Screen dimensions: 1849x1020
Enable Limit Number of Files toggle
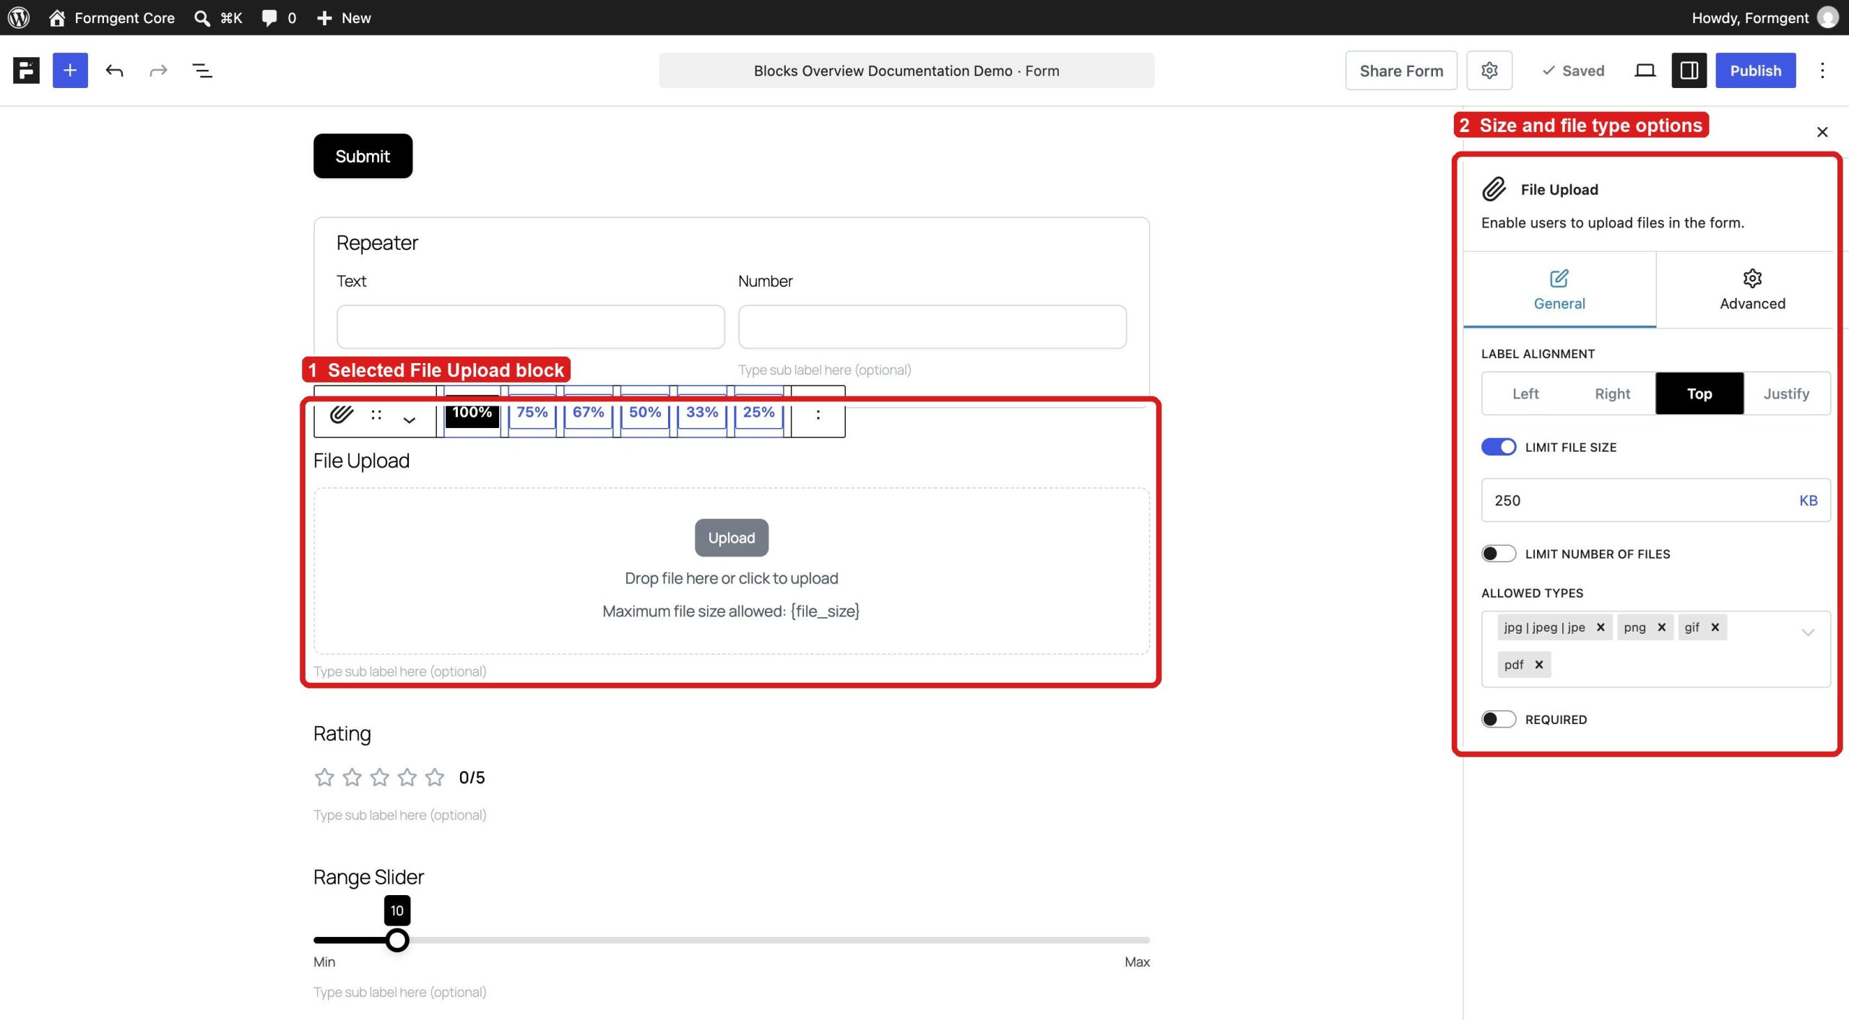point(1499,554)
